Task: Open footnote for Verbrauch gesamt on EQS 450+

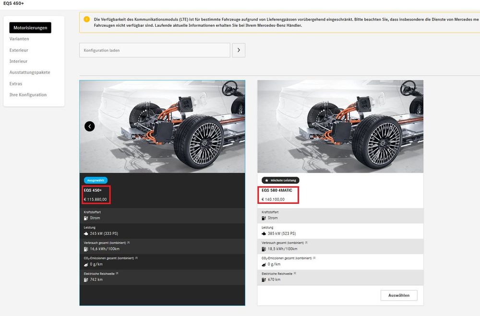Action: (129, 243)
